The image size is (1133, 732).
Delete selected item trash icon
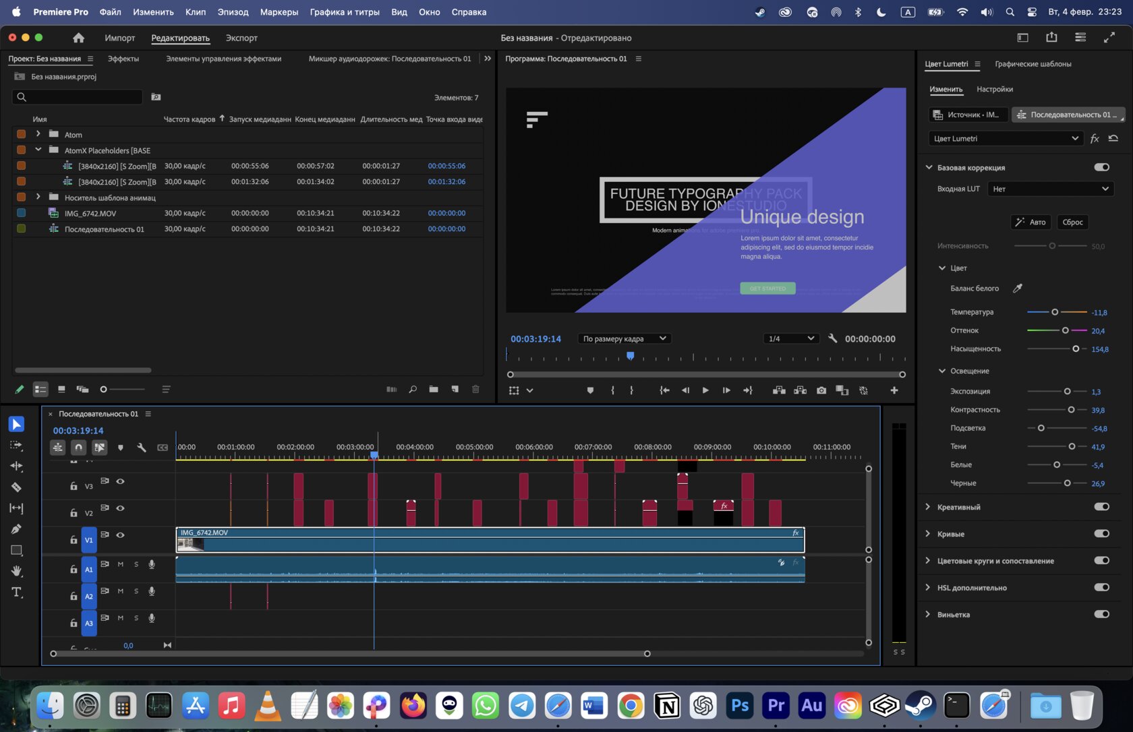pyautogui.click(x=475, y=389)
